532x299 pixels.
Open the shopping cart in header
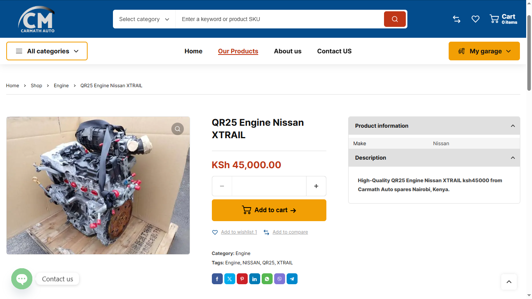[503, 19]
